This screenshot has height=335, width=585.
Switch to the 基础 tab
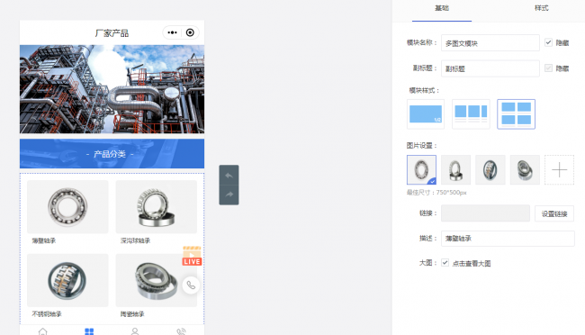click(442, 8)
